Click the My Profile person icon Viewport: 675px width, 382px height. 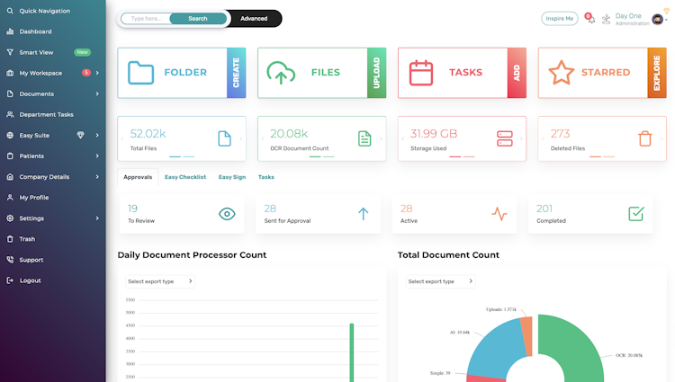pyautogui.click(x=10, y=197)
